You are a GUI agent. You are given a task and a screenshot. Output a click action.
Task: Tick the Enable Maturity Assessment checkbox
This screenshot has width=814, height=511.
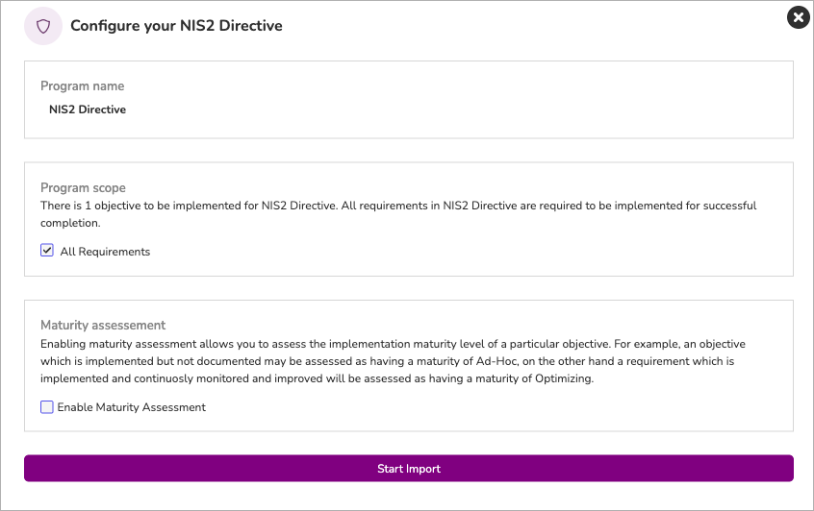coord(47,407)
